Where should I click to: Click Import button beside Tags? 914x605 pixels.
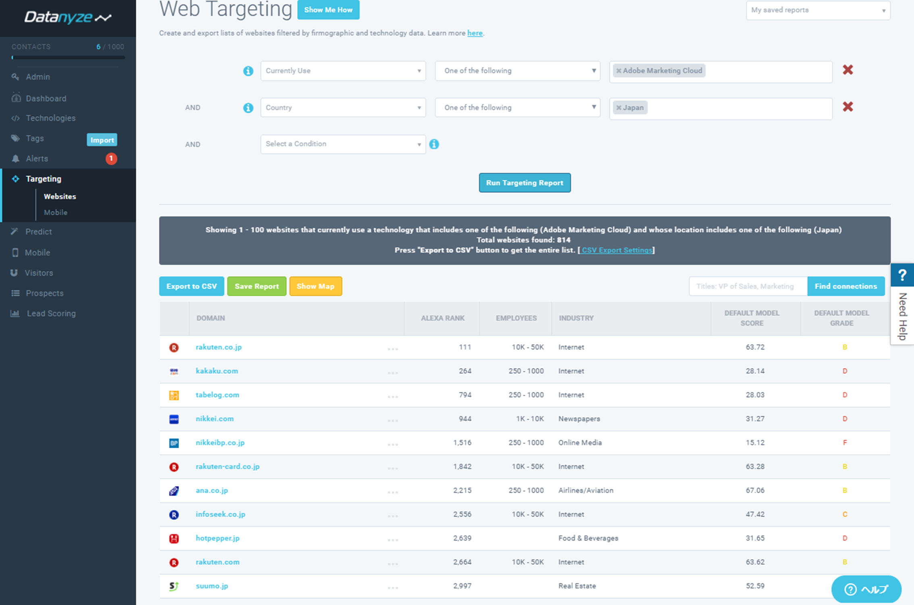tap(102, 140)
